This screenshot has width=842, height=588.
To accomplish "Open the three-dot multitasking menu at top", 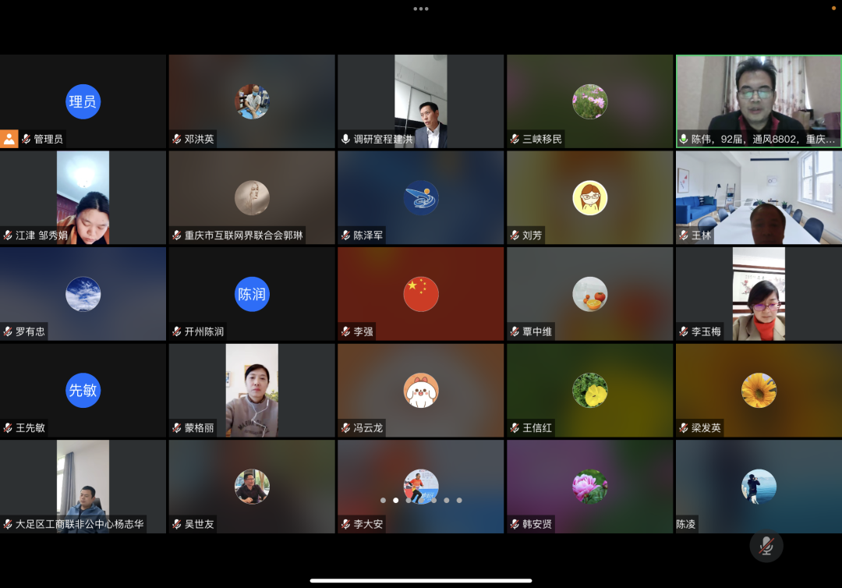I will click(x=421, y=9).
